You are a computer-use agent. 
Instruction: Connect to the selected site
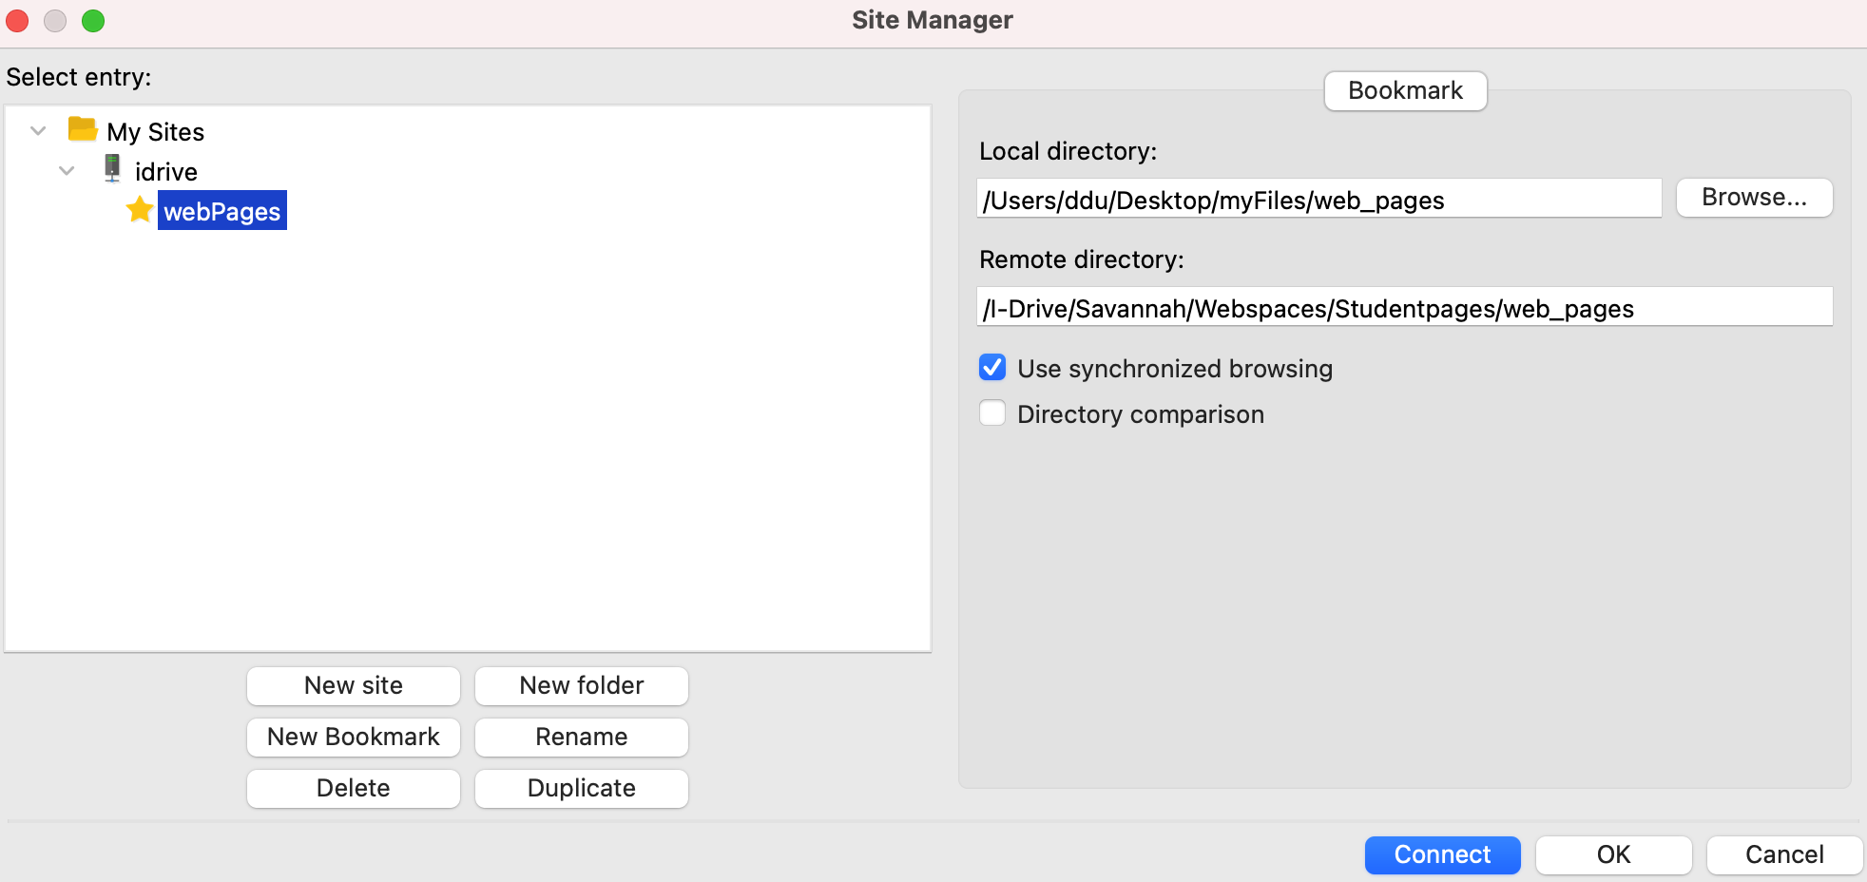[1442, 854]
